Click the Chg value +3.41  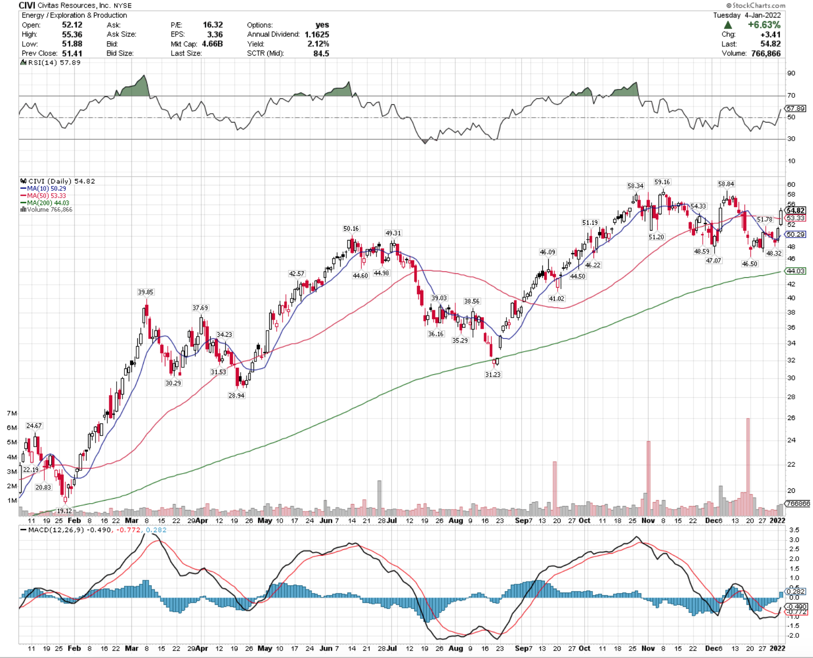pyautogui.click(x=771, y=34)
